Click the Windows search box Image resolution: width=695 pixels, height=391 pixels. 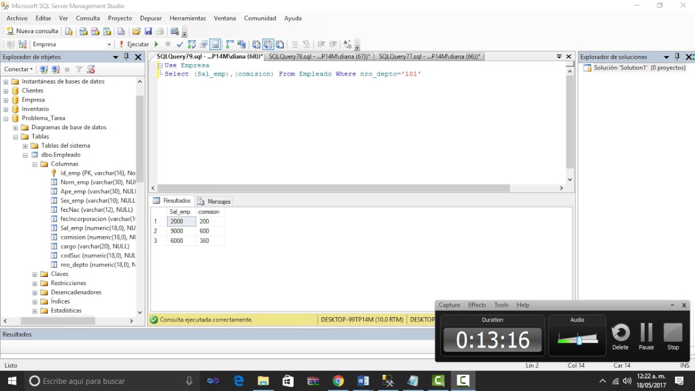[x=111, y=381]
